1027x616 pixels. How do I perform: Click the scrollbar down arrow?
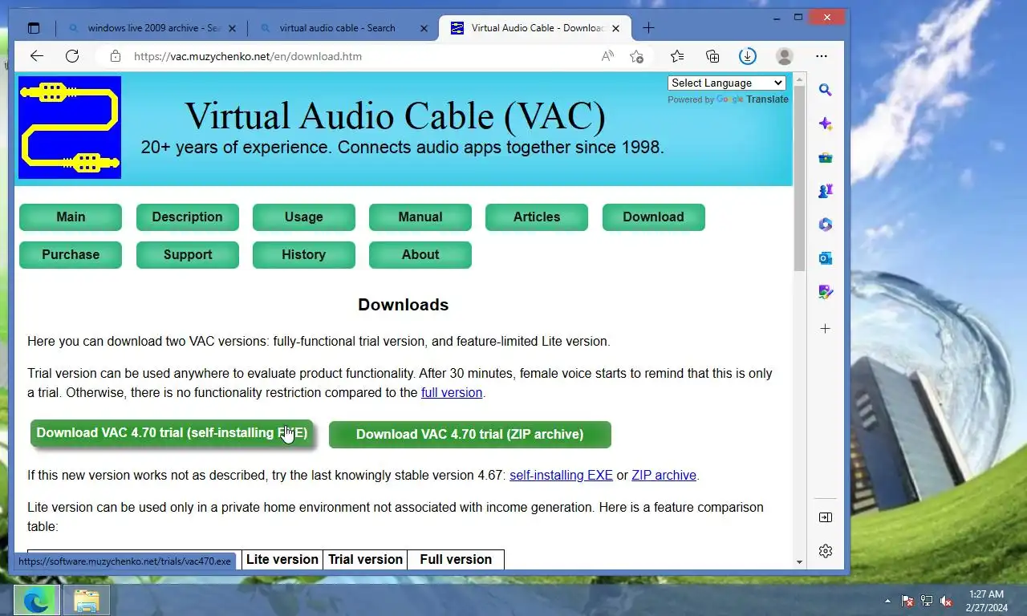click(x=799, y=562)
